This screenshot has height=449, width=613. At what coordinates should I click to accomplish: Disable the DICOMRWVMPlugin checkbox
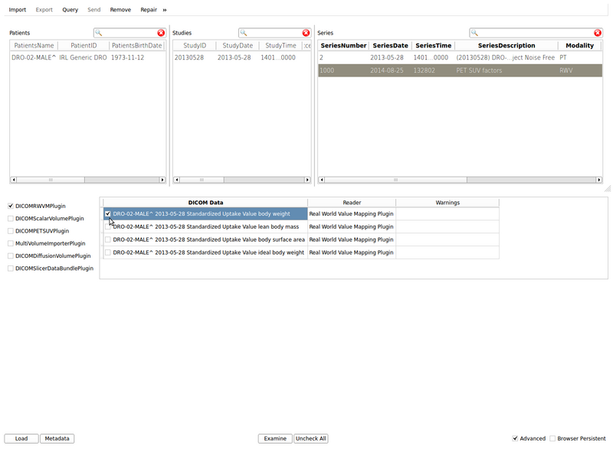pos(10,206)
